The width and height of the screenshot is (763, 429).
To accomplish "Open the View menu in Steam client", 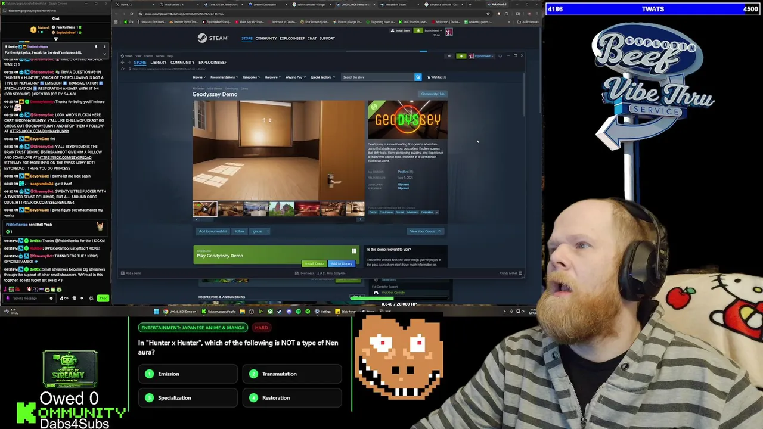I will [x=138, y=56].
